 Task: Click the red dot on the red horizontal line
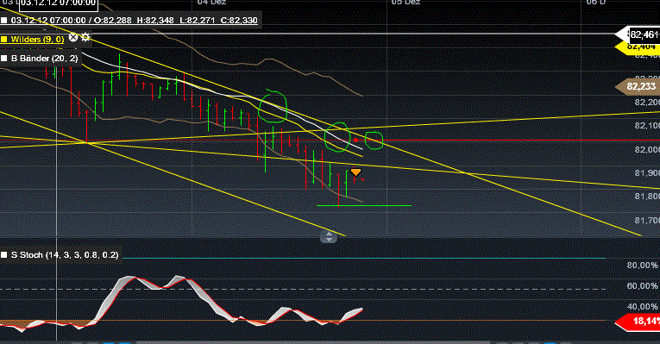(x=355, y=140)
